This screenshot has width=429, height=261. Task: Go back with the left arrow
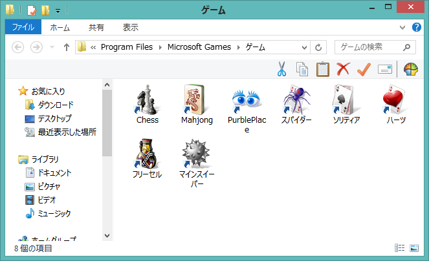(x=17, y=47)
